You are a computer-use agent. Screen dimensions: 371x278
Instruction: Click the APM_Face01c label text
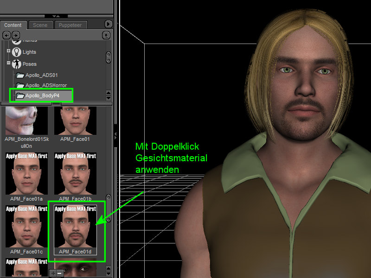tap(26, 252)
